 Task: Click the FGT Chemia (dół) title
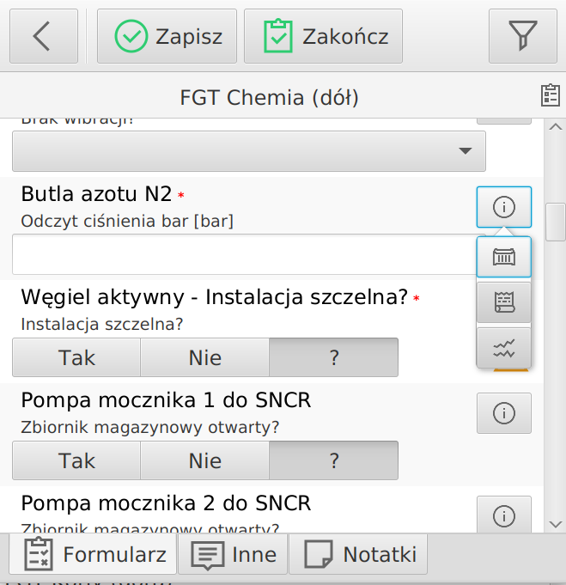(x=269, y=98)
